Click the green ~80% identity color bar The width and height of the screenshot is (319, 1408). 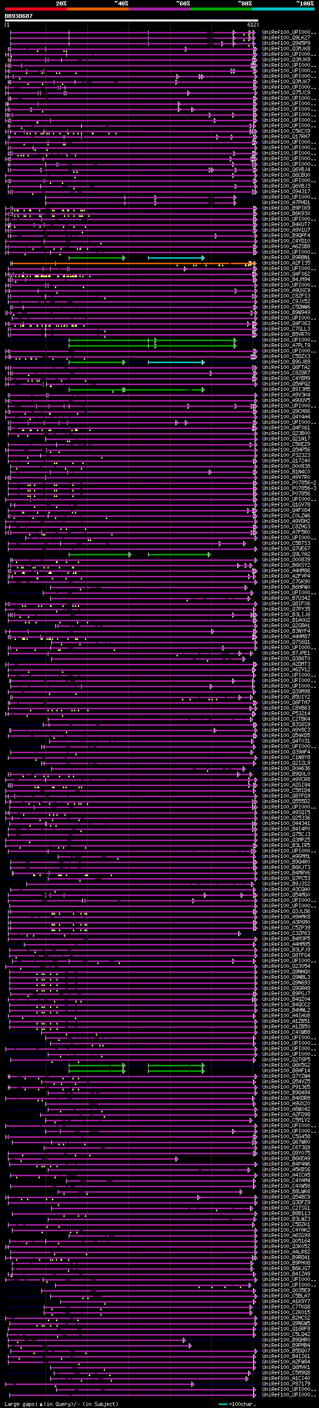click(221, 9)
